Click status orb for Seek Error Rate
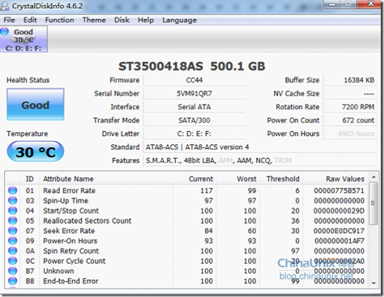This screenshot has width=384, height=297. pos(12,231)
